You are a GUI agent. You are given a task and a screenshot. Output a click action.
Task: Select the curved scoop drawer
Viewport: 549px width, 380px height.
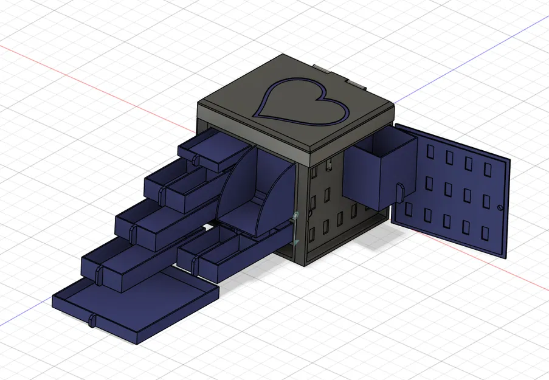coord(255,191)
